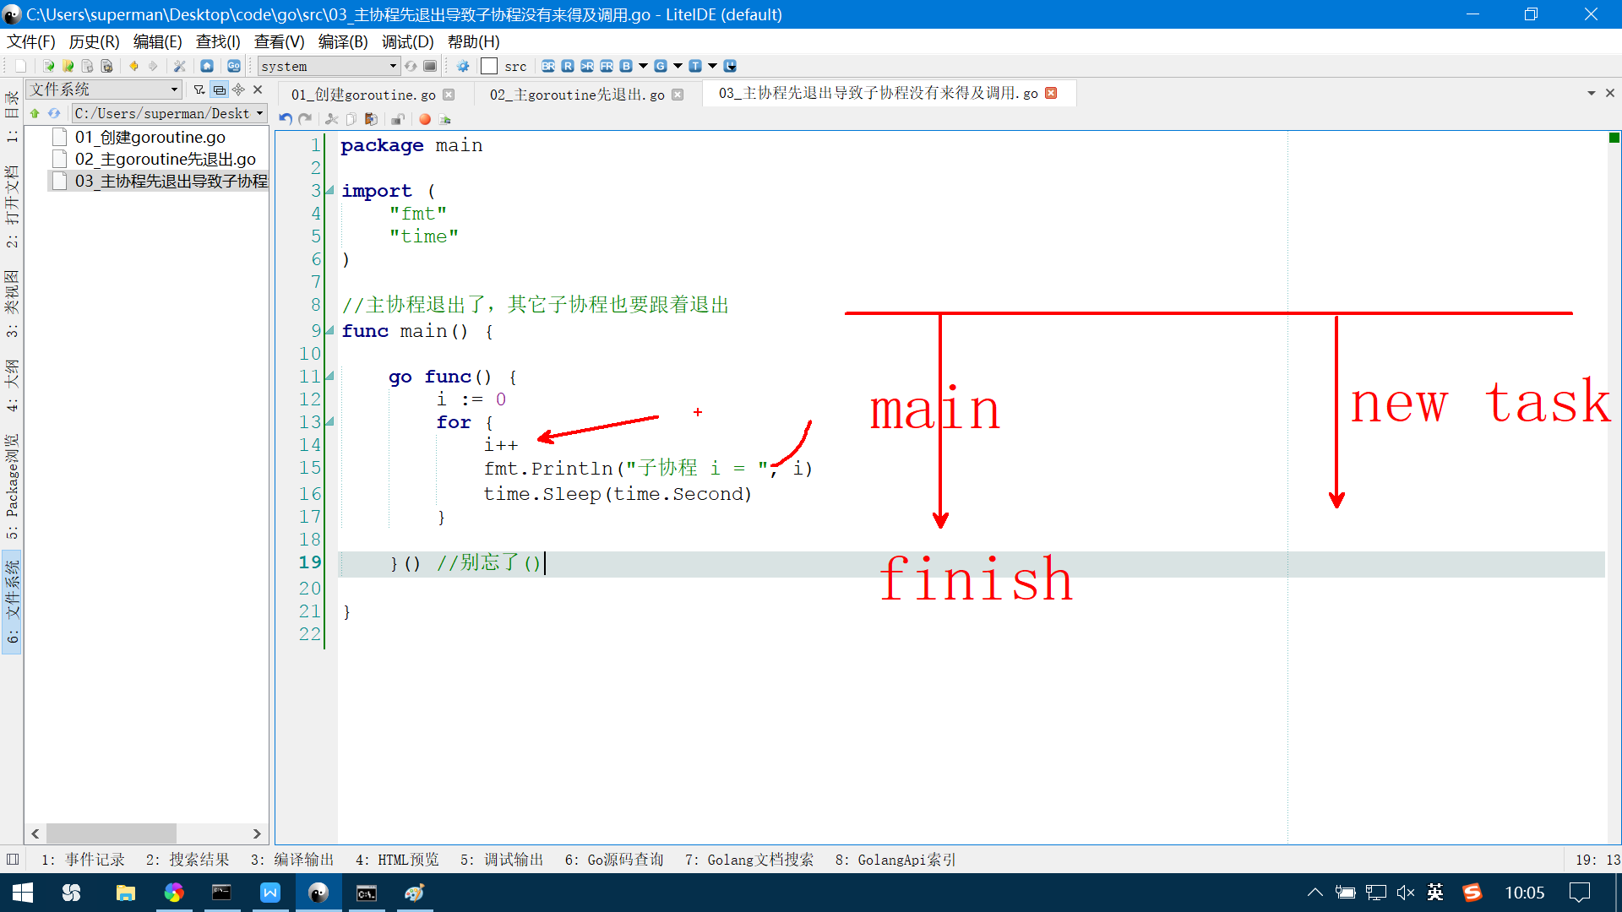Screen dimensions: 1622x912
Task: Click the undo arrow in editor toolbar
Action: pyautogui.click(x=286, y=119)
